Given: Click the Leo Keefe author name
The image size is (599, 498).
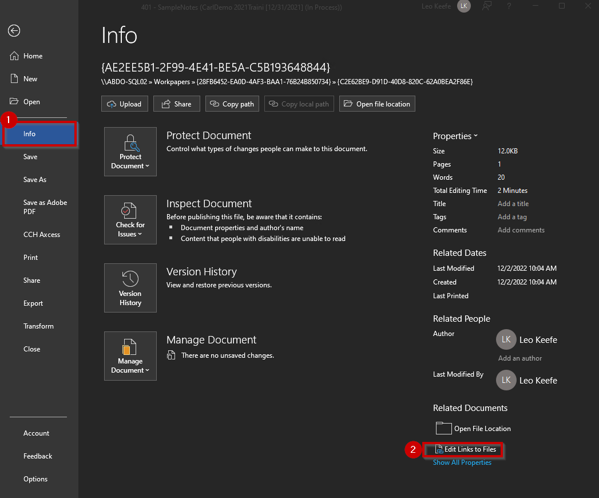Looking at the screenshot, I should tap(538, 340).
